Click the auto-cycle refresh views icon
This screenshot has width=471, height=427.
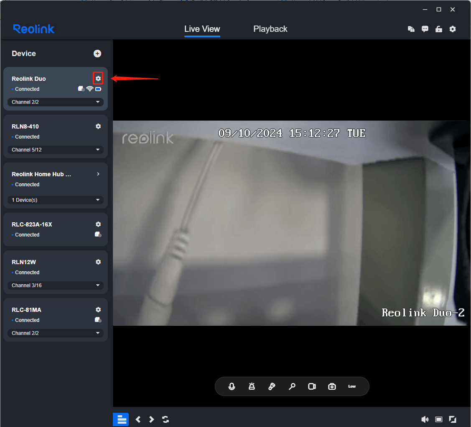(x=165, y=419)
